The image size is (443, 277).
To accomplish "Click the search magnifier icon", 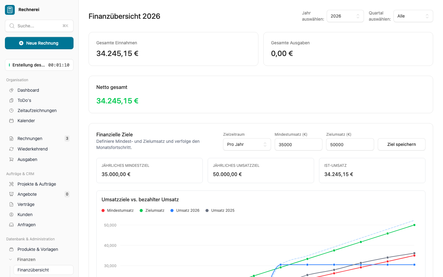I will pyautogui.click(x=12, y=26).
